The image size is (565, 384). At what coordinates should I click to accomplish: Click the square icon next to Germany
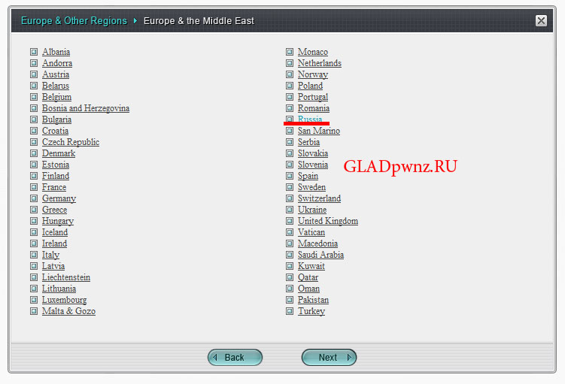[34, 198]
